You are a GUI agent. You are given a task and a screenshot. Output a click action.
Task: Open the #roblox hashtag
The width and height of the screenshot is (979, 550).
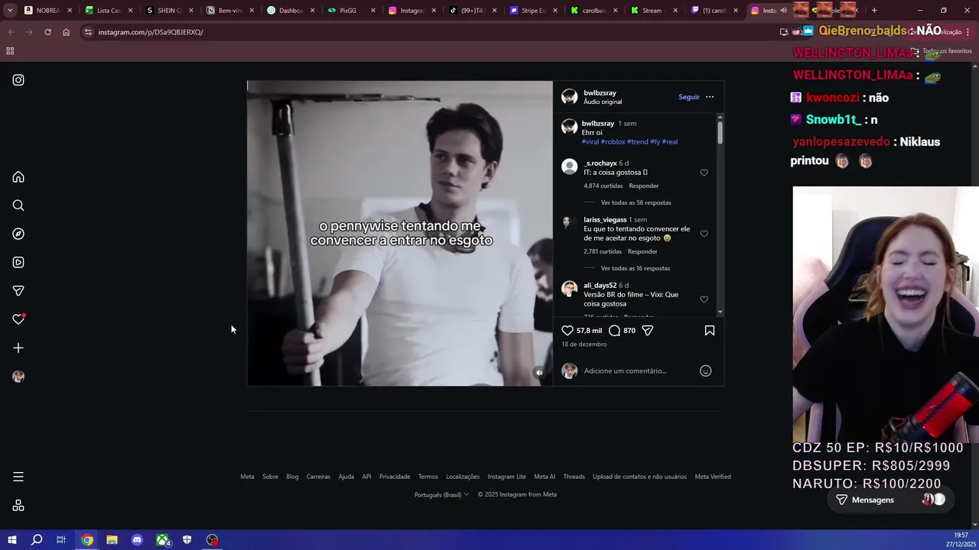tap(613, 141)
